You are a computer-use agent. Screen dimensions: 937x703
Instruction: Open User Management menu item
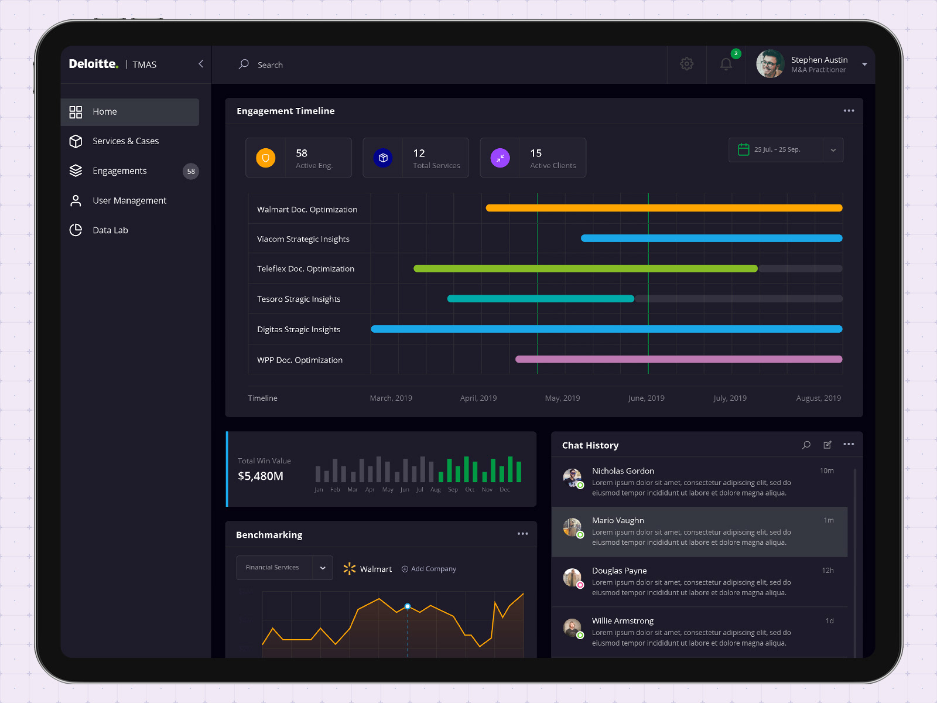click(x=130, y=200)
